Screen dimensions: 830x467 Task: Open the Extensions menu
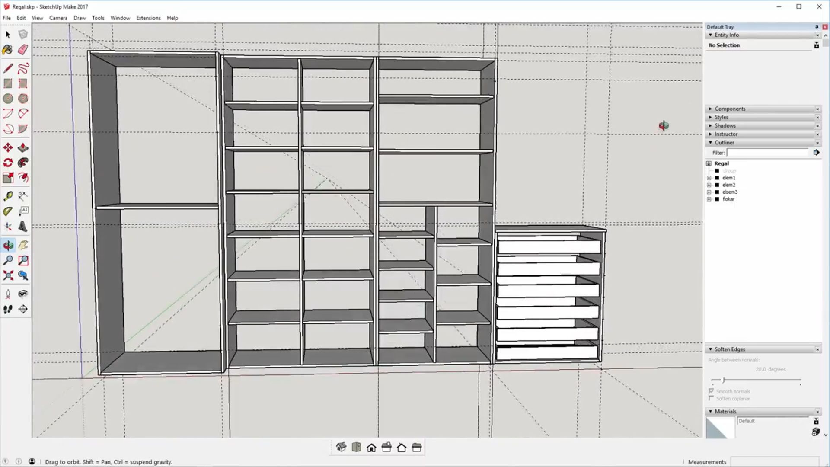pos(148,18)
